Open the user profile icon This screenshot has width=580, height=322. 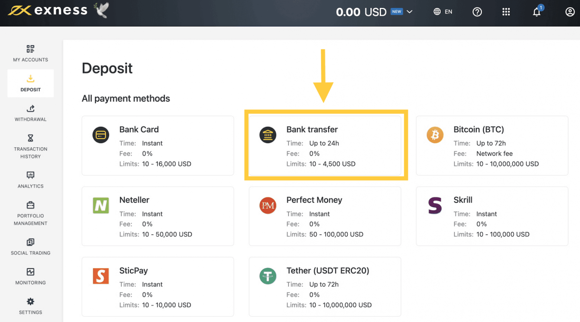tap(570, 12)
